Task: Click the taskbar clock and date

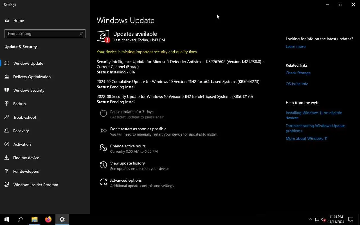Action: (x=336, y=219)
